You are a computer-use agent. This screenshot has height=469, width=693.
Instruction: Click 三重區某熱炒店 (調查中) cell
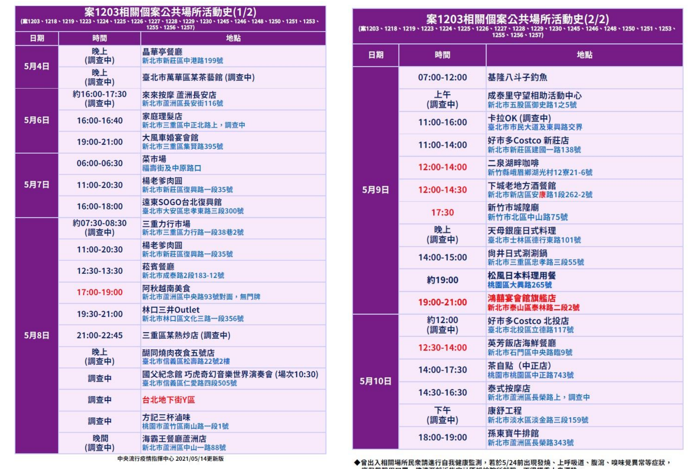[x=233, y=336]
